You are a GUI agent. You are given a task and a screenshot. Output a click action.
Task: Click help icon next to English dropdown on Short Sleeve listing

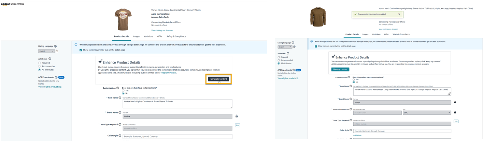(x=57, y=51)
